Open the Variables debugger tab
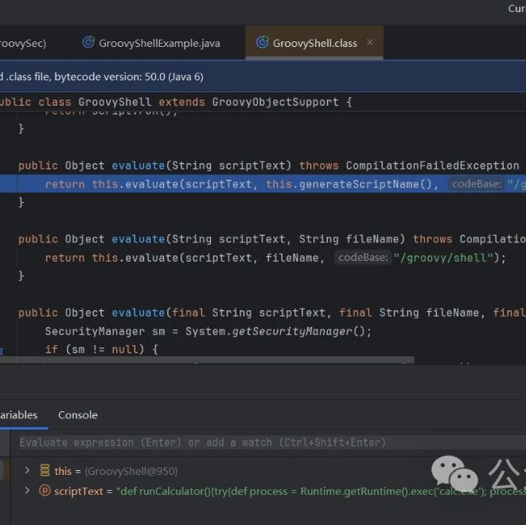 [19, 415]
